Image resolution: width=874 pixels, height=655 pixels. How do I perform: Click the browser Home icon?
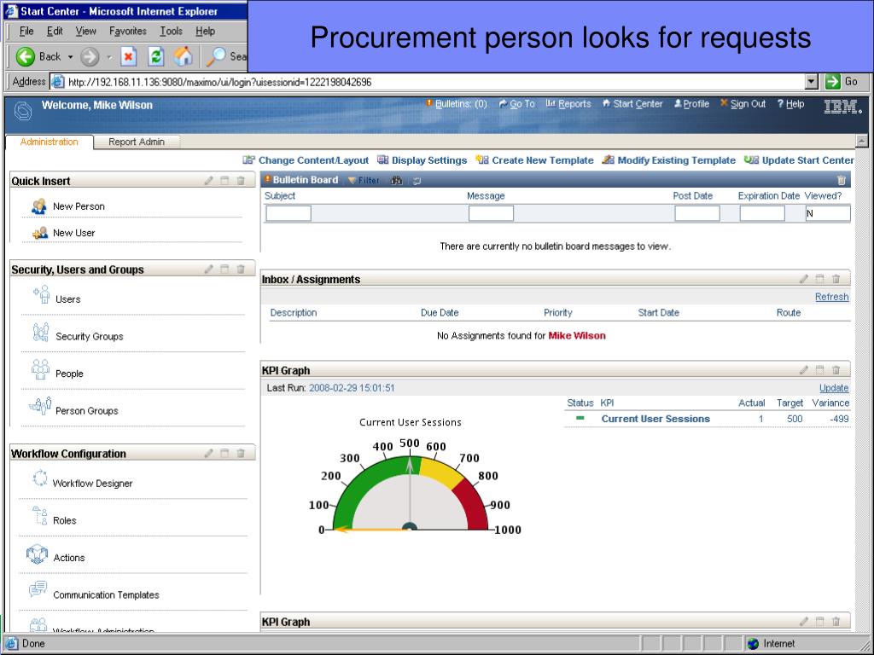point(183,56)
